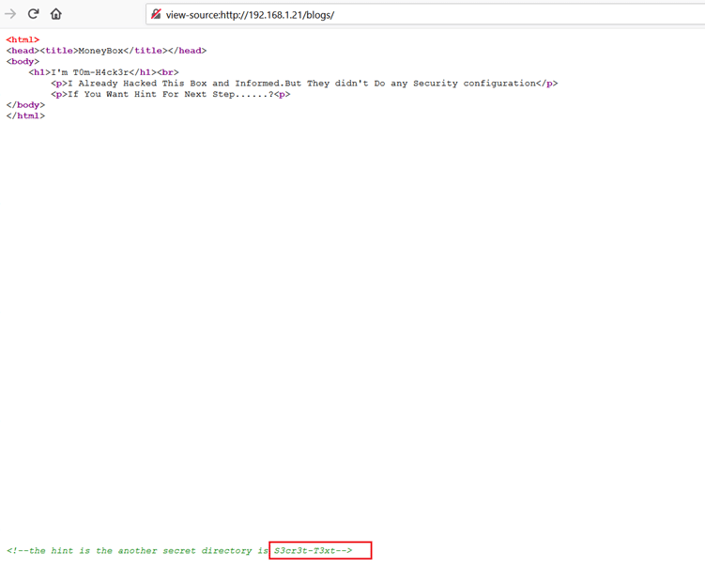The image size is (705, 583).
Task: Click the opening h1 tag
Action: [x=39, y=72]
